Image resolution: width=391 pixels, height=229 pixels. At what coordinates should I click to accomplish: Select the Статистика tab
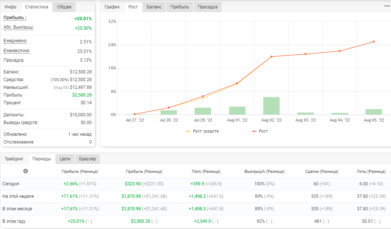click(x=37, y=7)
